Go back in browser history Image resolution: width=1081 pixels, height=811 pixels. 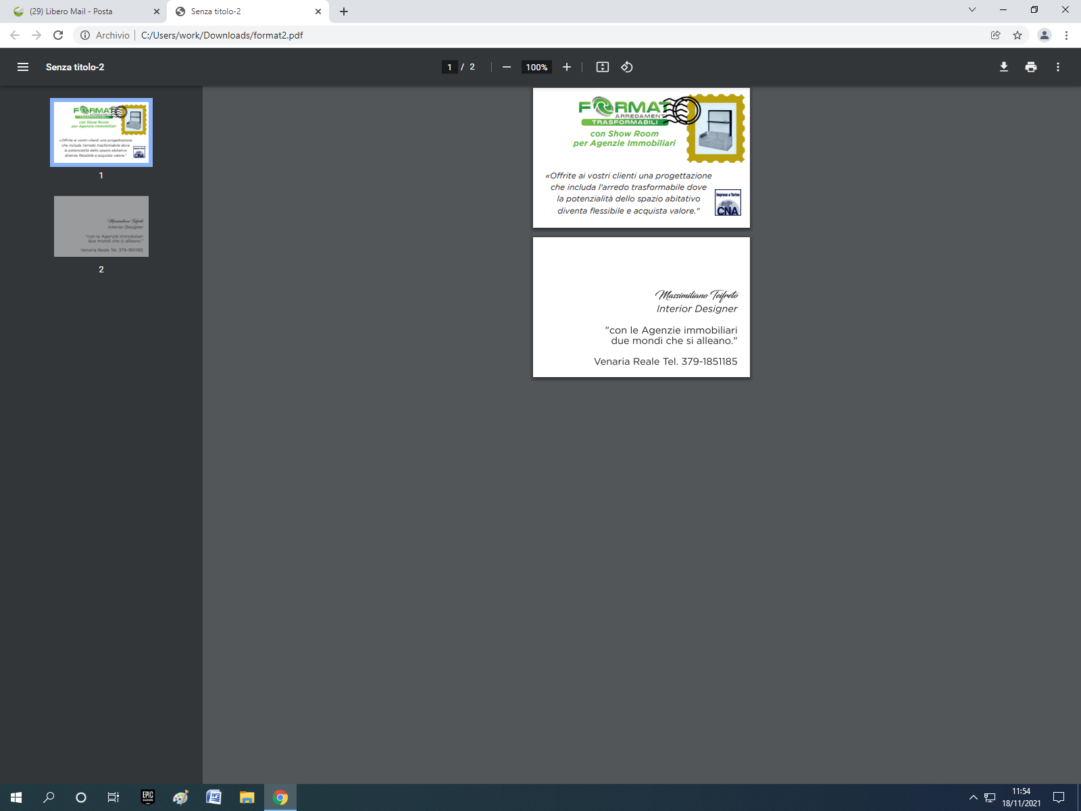pos(15,35)
